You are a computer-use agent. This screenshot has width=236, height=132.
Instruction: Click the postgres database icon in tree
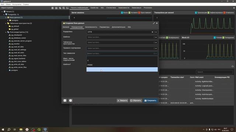click(x=10, y=21)
